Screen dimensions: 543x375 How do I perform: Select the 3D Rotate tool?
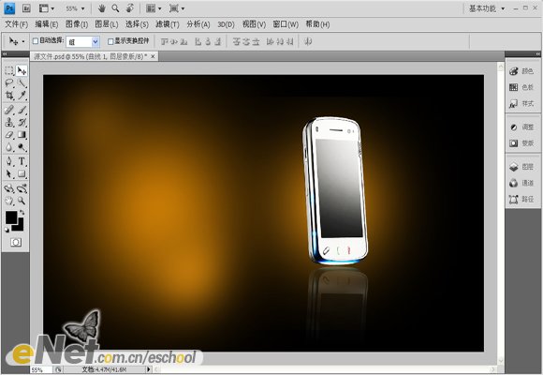(x=9, y=188)
